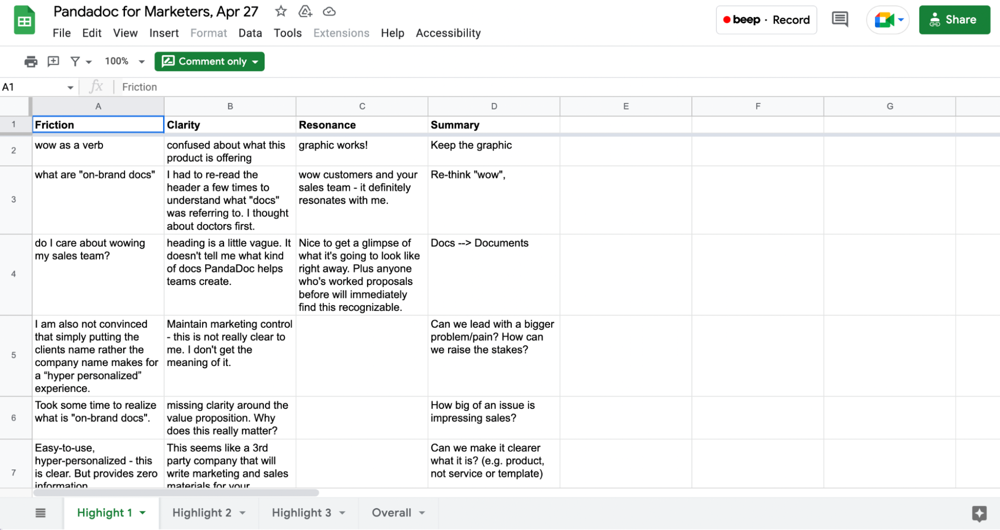1000x530 pixels.
Task: Star the Pandadoc for Marketers document
Action: tap(281, 11)
